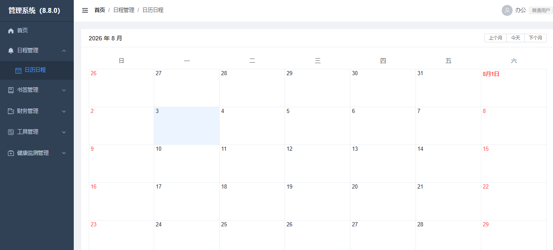Expand 健康监测管理 using its chevron

click(x=64, y=153)
